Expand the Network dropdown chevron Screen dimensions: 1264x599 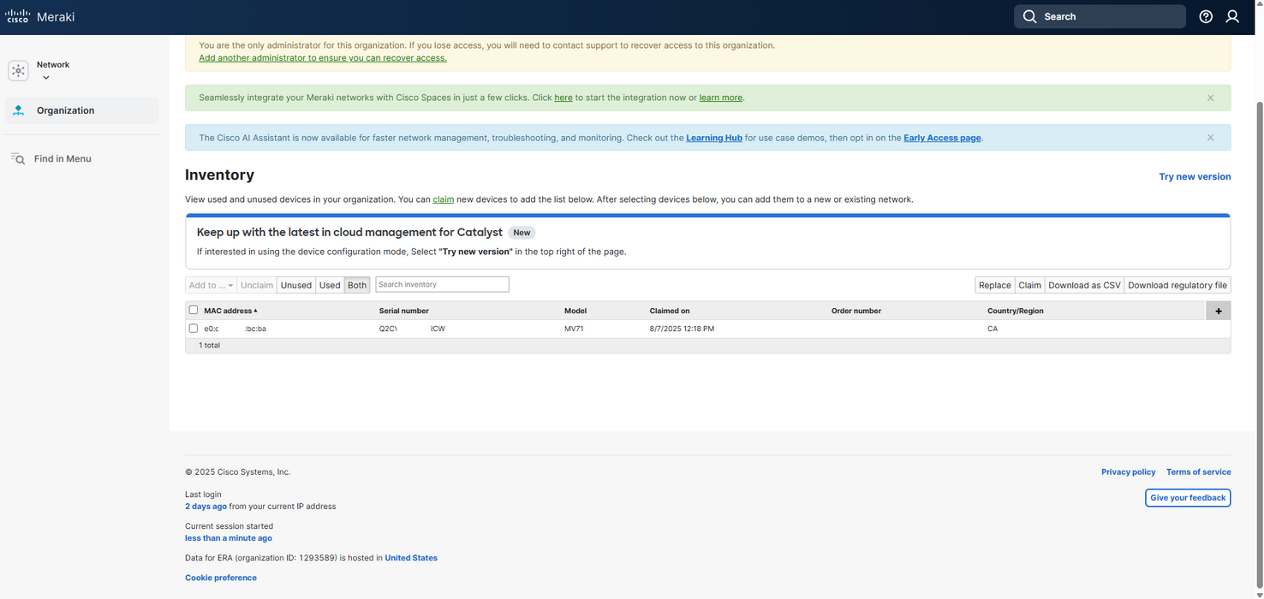click(46, 78)
